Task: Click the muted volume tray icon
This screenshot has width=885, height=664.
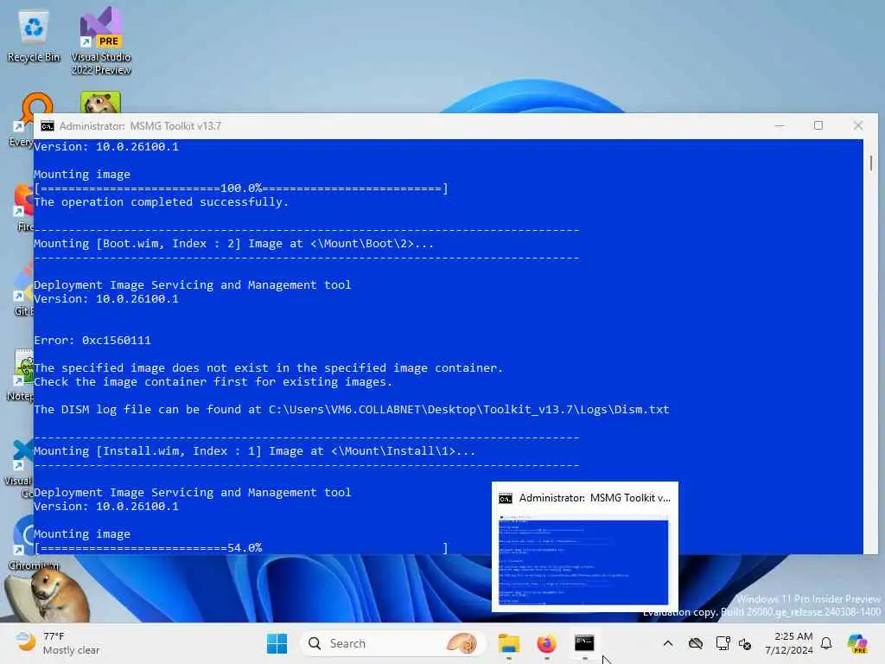Action: click(745, 643)
